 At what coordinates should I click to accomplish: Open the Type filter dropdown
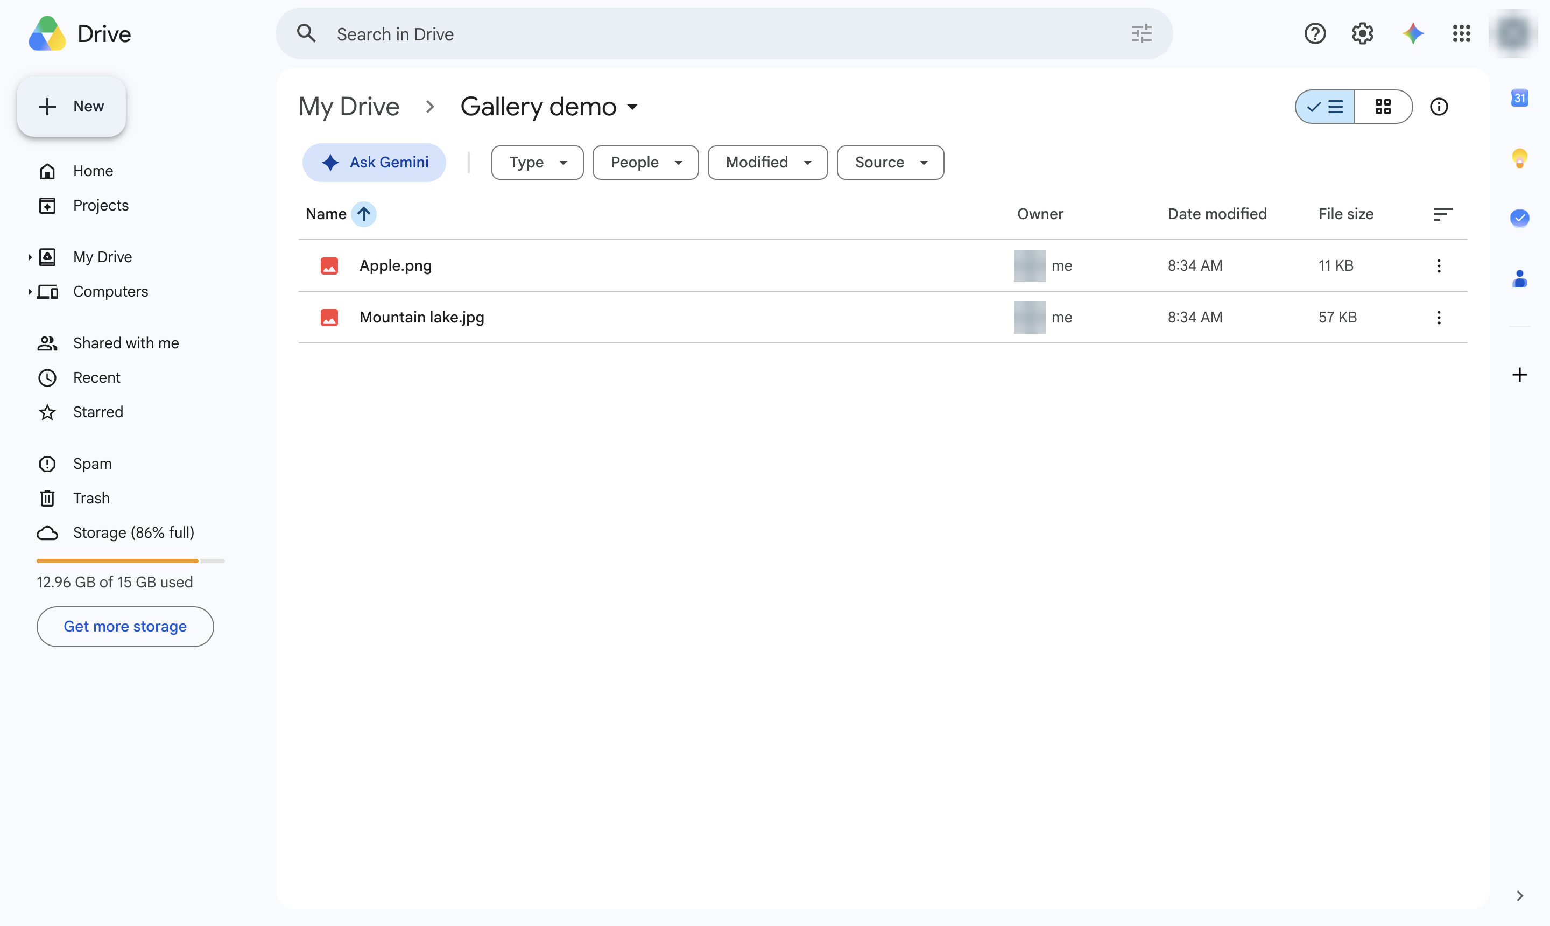[537, 162]
